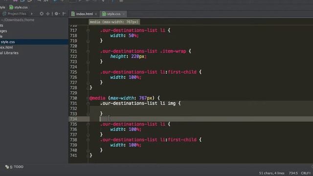313x176 pixels.
Task: Place the cursor on empty line 732
Action: (x=201, y=109)
